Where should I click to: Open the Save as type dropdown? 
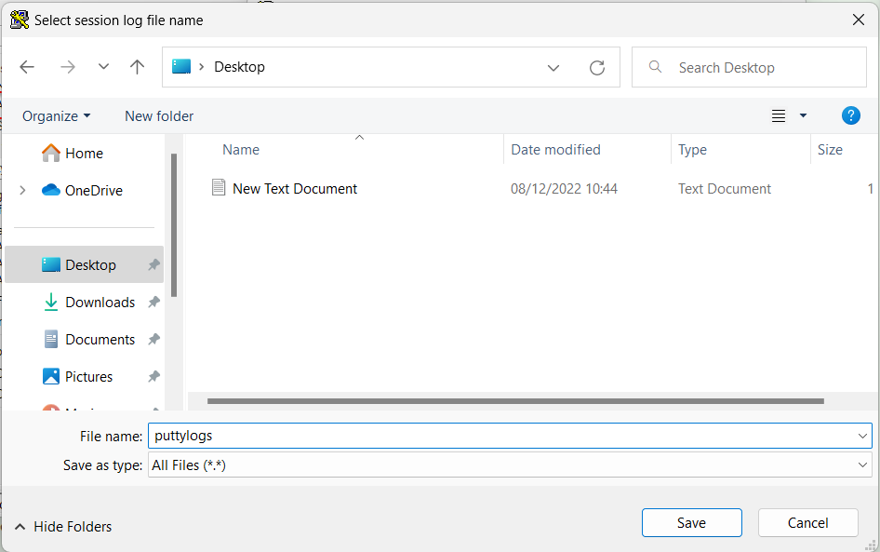(x=862, y=465)
